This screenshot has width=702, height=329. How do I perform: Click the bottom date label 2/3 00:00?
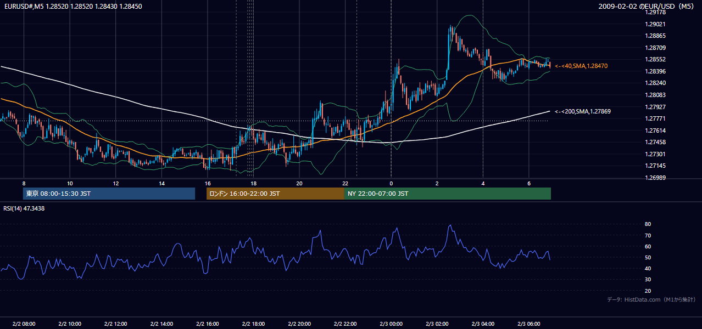(x=391, y=324)
